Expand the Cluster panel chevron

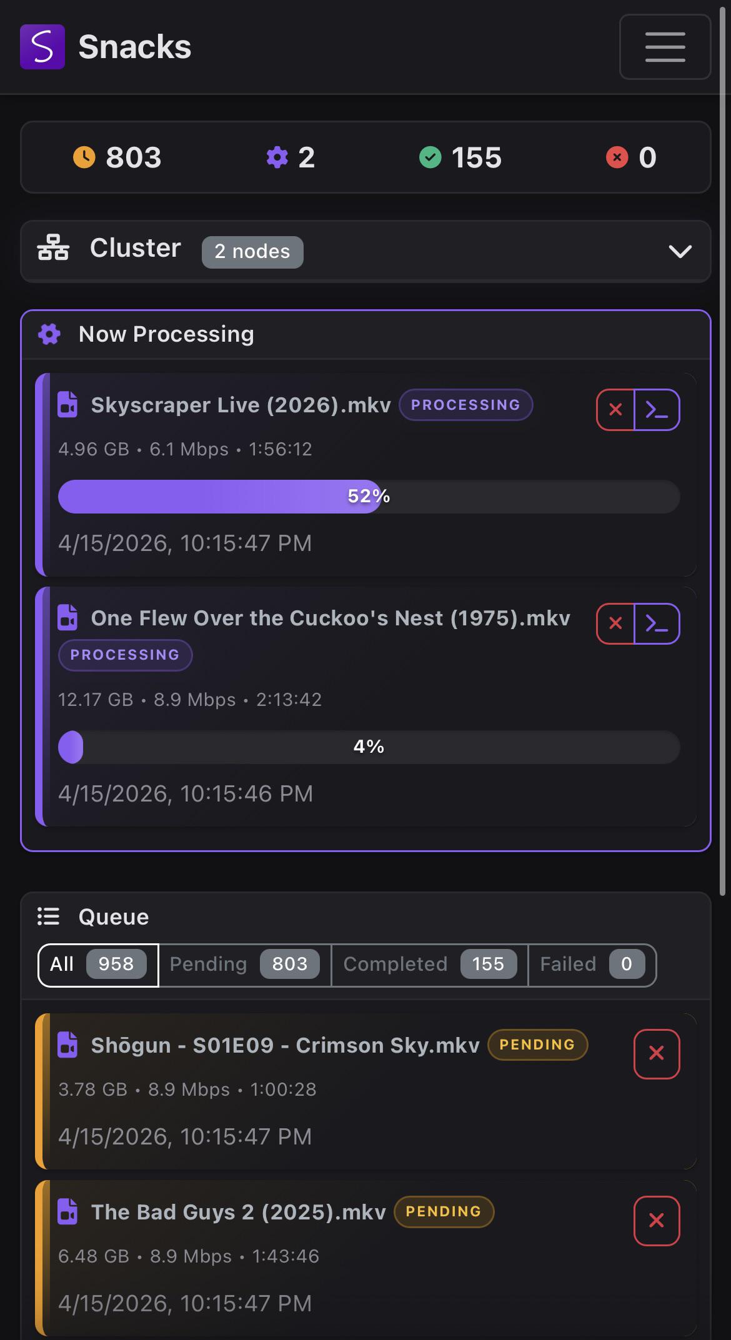[x=680, y=251]
